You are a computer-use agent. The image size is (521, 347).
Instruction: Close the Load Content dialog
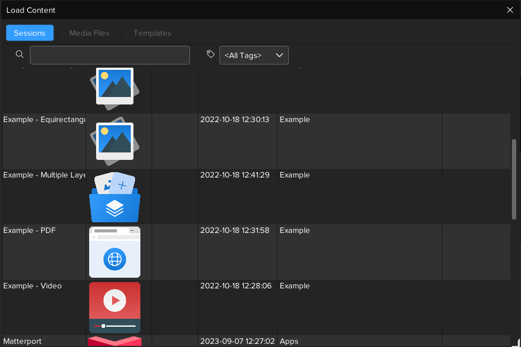(x=510, y=10)
